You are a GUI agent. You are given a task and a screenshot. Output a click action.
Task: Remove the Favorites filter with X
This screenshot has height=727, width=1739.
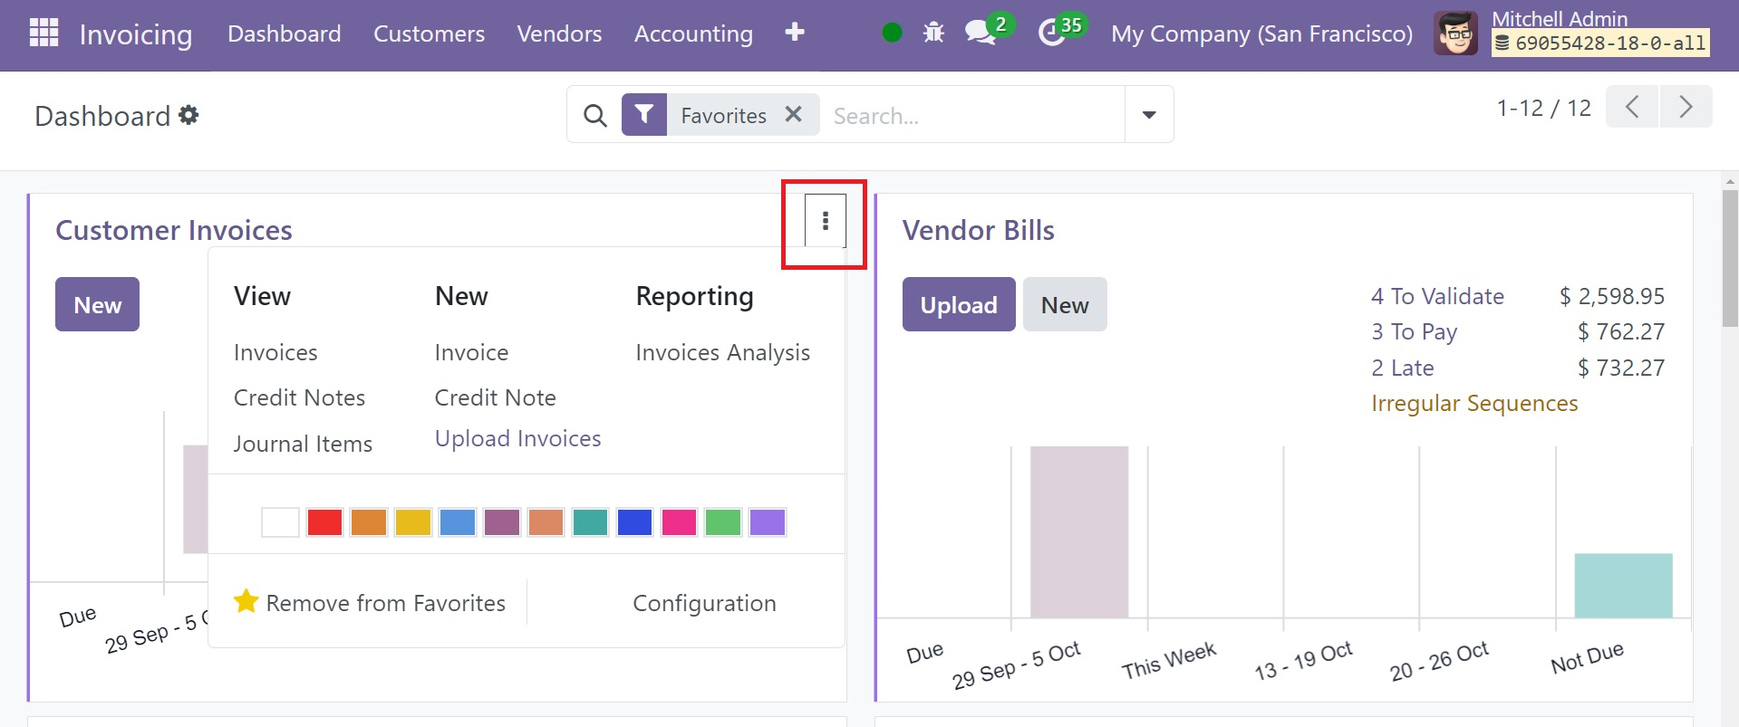pos(793,114)
